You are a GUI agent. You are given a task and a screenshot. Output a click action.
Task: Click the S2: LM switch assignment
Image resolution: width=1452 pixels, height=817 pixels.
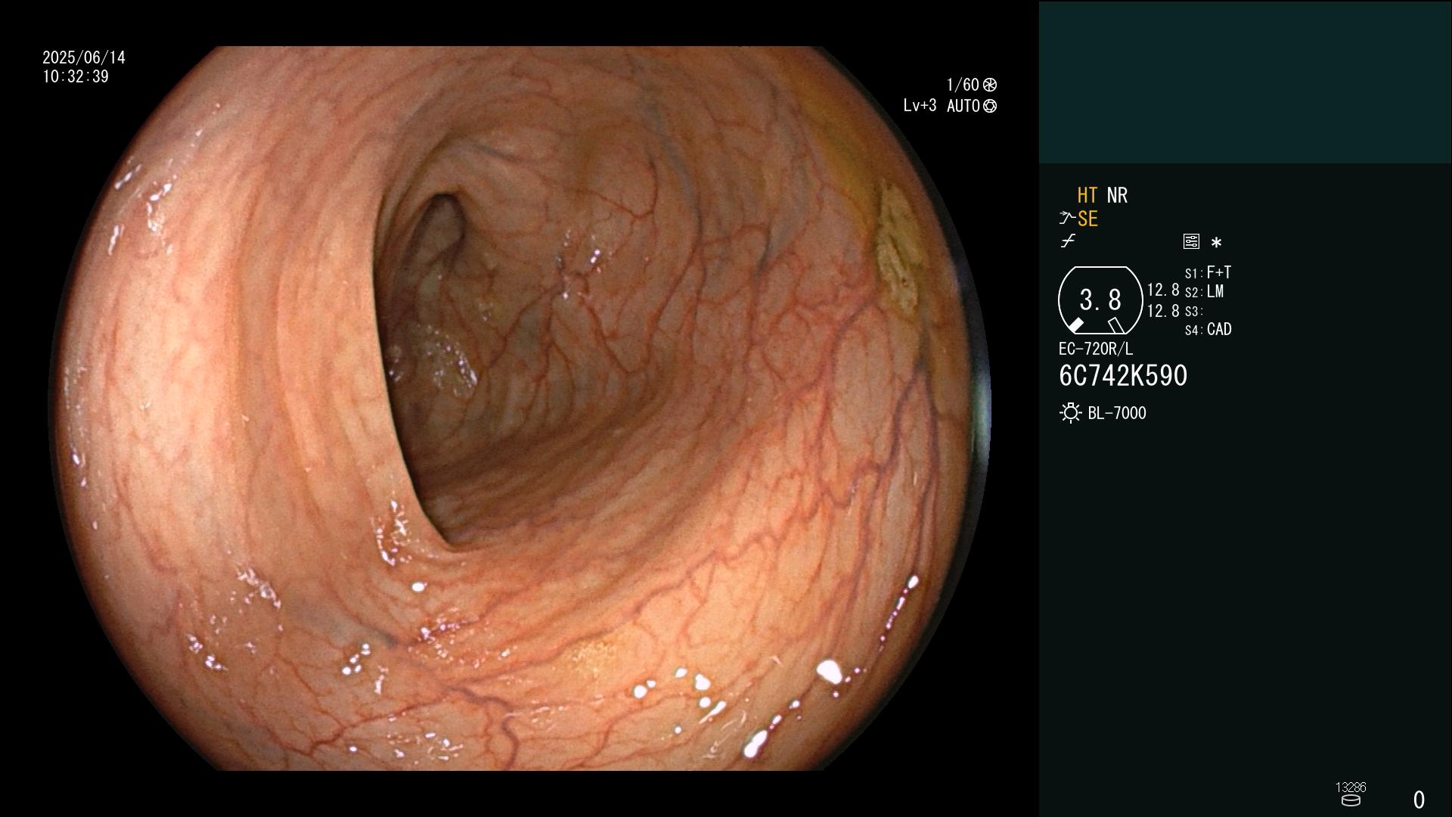[1204, 292]
